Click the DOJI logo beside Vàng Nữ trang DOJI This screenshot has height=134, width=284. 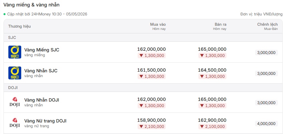point(15,123)
